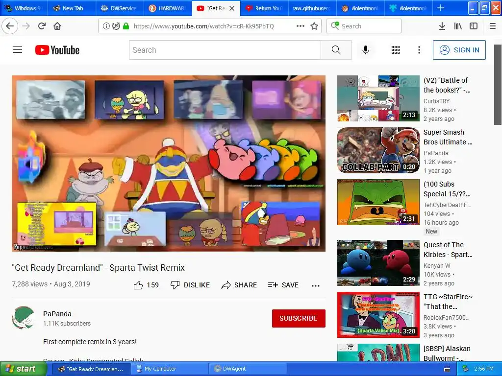502x376 pixels.
Task: Click SIGN IN button
Action: [x=459, y=50]
